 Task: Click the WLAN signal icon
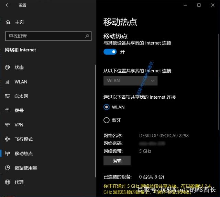point(8,82)
